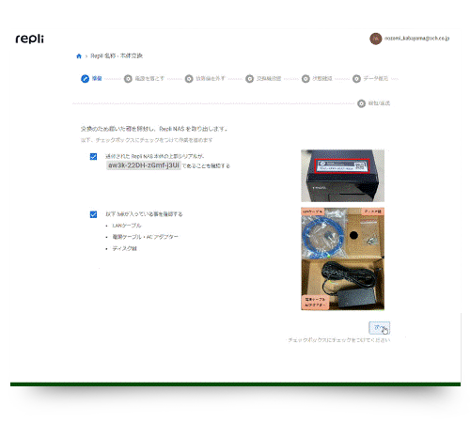Uncheck the included items confirmation checkbox

coord(93,214)
